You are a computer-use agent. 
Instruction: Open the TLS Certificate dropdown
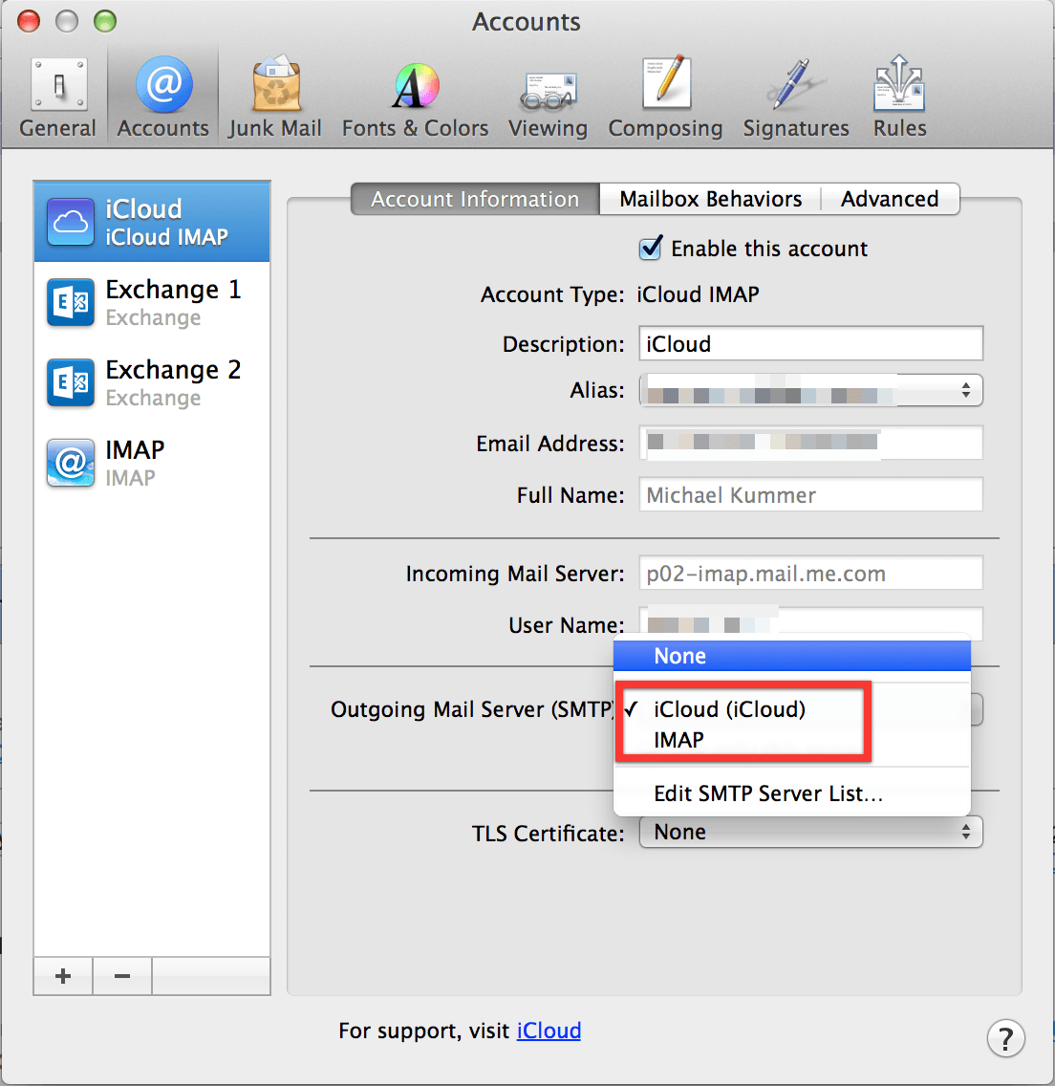pyautogui.click(x=810, y=832)
